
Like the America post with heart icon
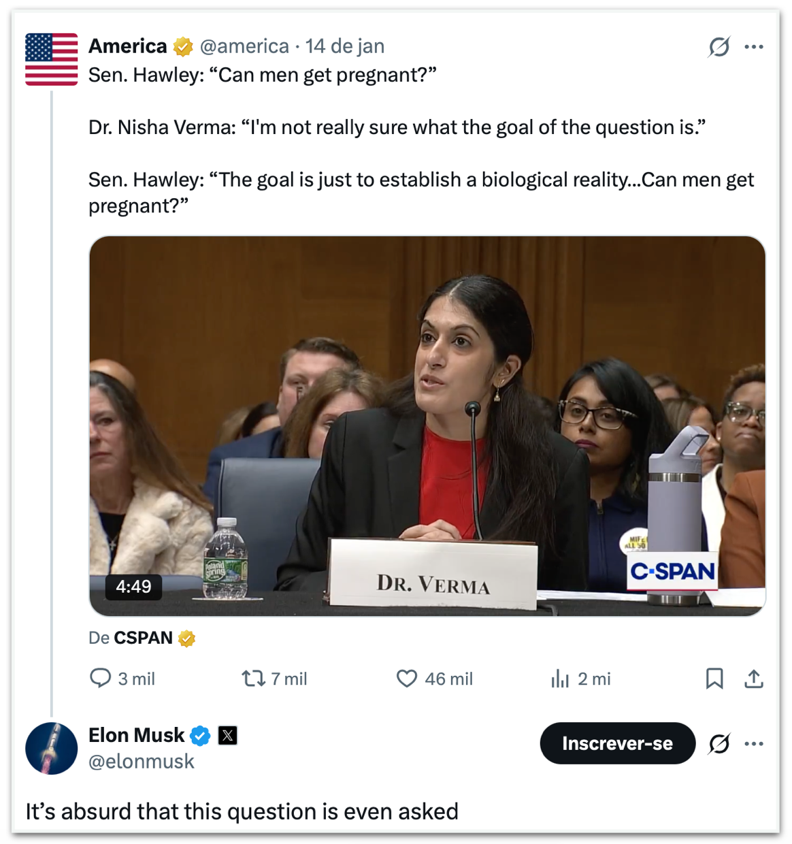[x=407, y=678]
